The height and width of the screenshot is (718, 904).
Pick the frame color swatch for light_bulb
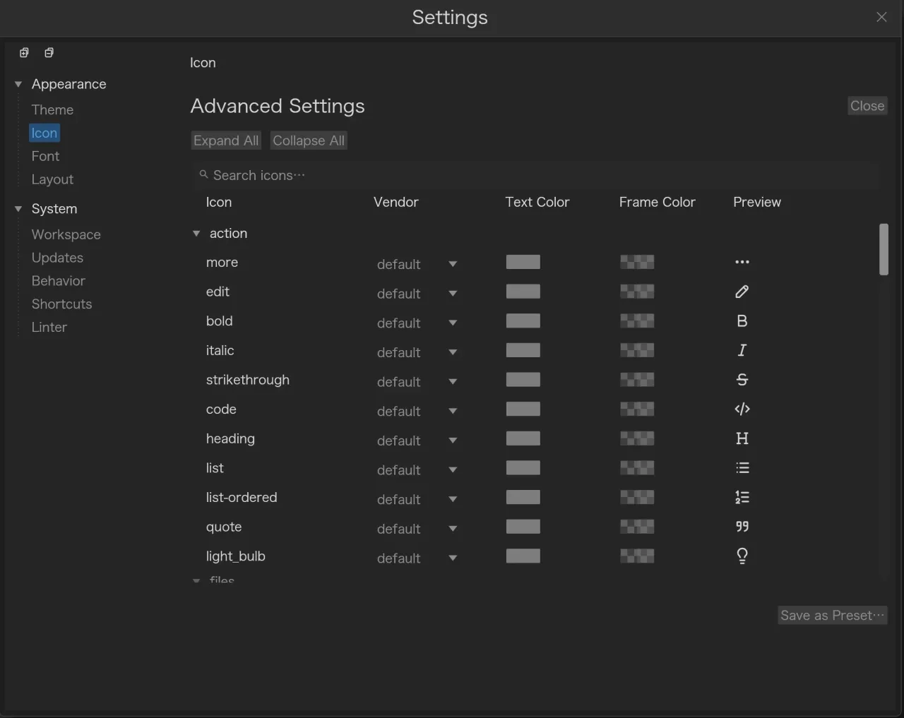tap(637, 556)
